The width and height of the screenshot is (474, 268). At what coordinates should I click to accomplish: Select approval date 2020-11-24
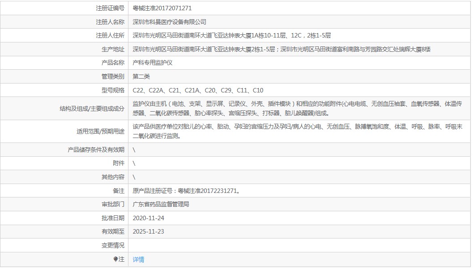[149, 218]
